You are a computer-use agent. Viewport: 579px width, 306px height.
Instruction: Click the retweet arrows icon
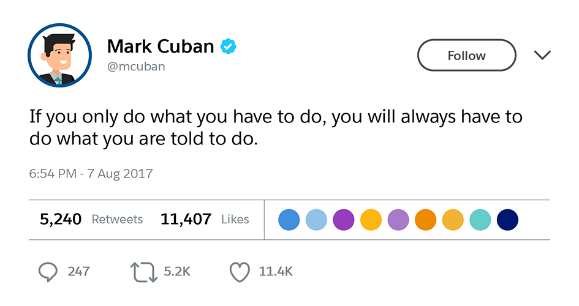coord(145,271)
